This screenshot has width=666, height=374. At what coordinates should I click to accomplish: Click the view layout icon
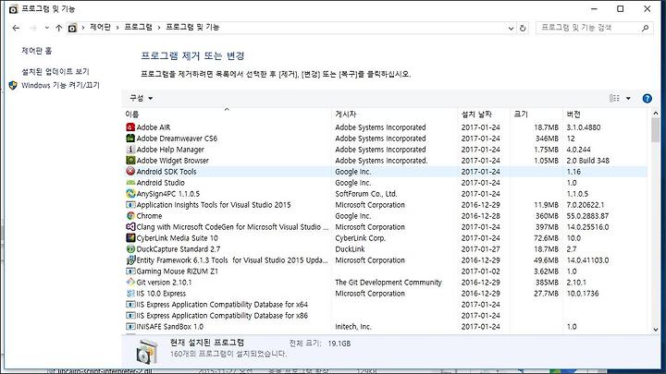(614, 99)
